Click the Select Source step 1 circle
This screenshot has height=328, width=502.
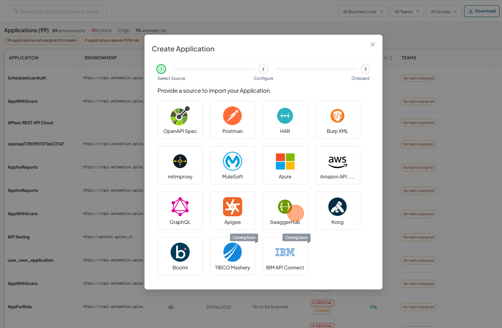(x=161, y=69)
